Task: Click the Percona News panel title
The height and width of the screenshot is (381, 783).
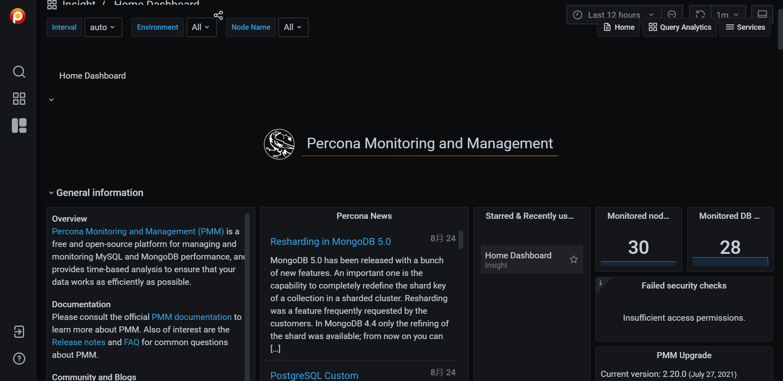Action: pos(364,216)
